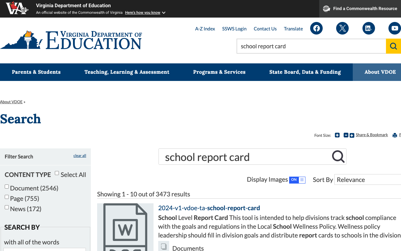Open Teaching, Learning & Assessment menu

coord(127,72)
